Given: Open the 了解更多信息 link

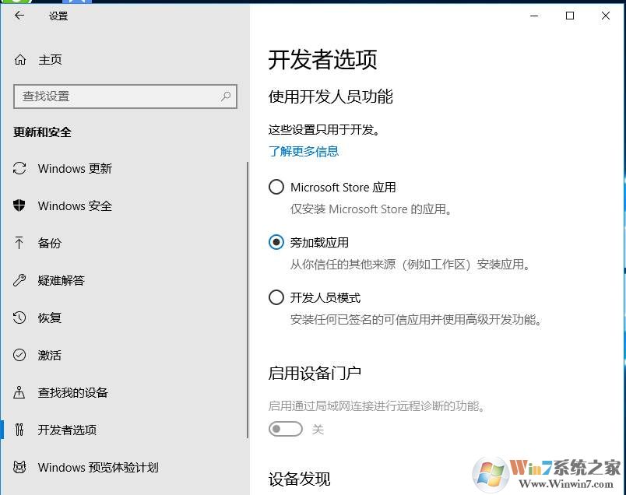Looking at the screenshot, I should [304, 151].
